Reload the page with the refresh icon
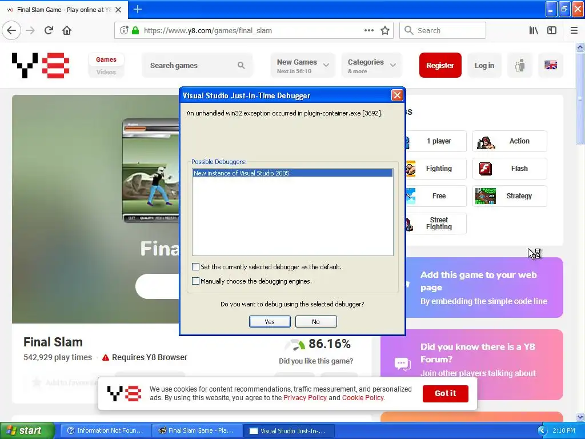Screen dimensions: 585x439 (x=49, y=30)
